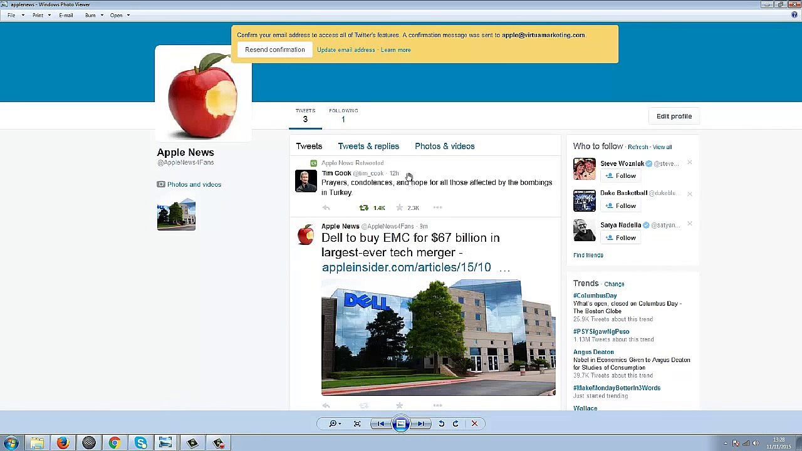802x451 pixels.
Task: Switch to the Tweets & replies tab
Action: click(368, 146)
